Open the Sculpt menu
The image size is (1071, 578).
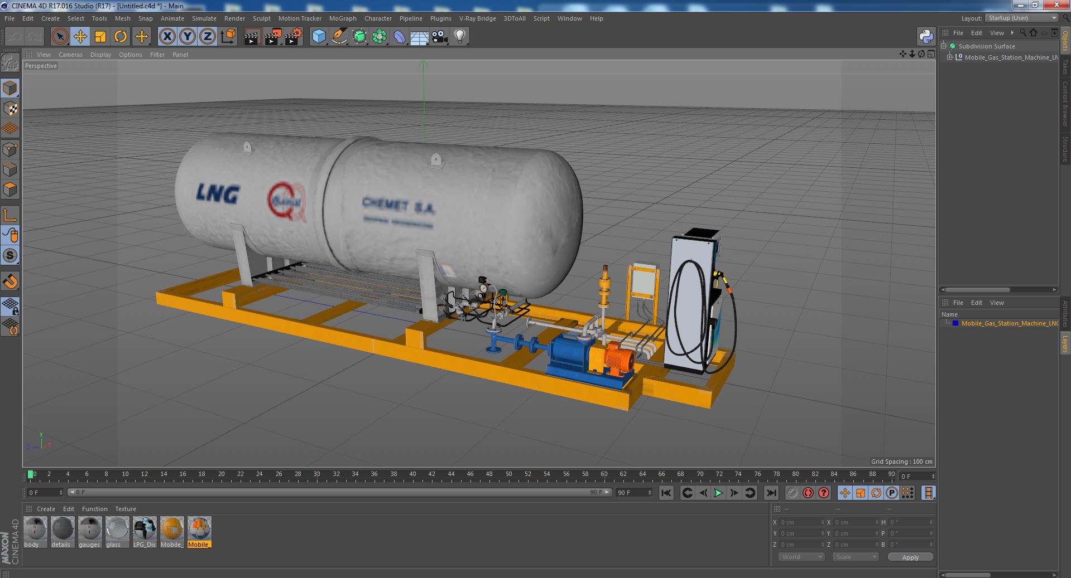click(261, 18)
